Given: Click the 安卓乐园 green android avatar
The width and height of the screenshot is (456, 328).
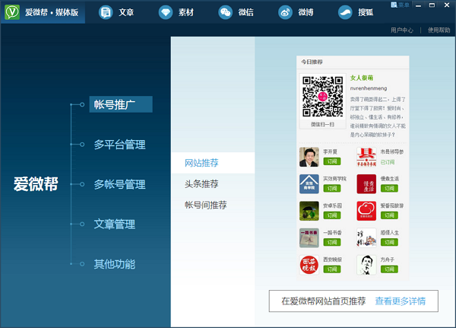Looking at the screenshot, I should 309,211.
